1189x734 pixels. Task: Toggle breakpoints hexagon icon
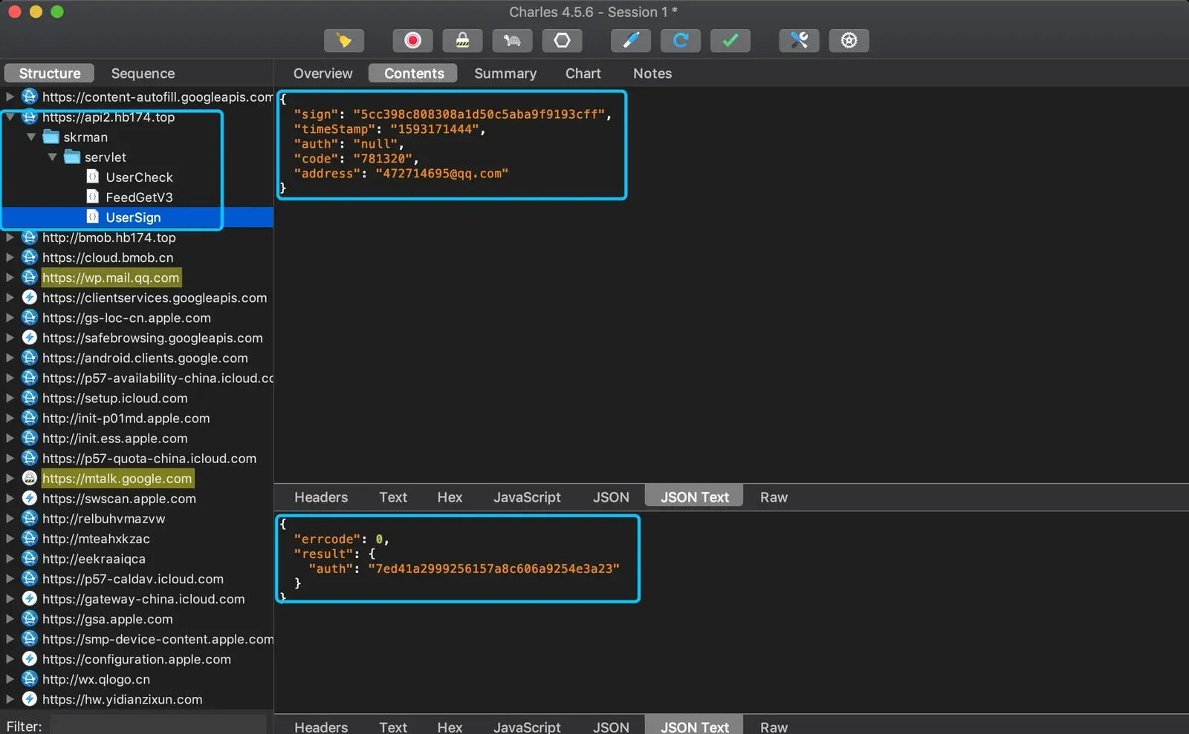click(x=562, y=40)
